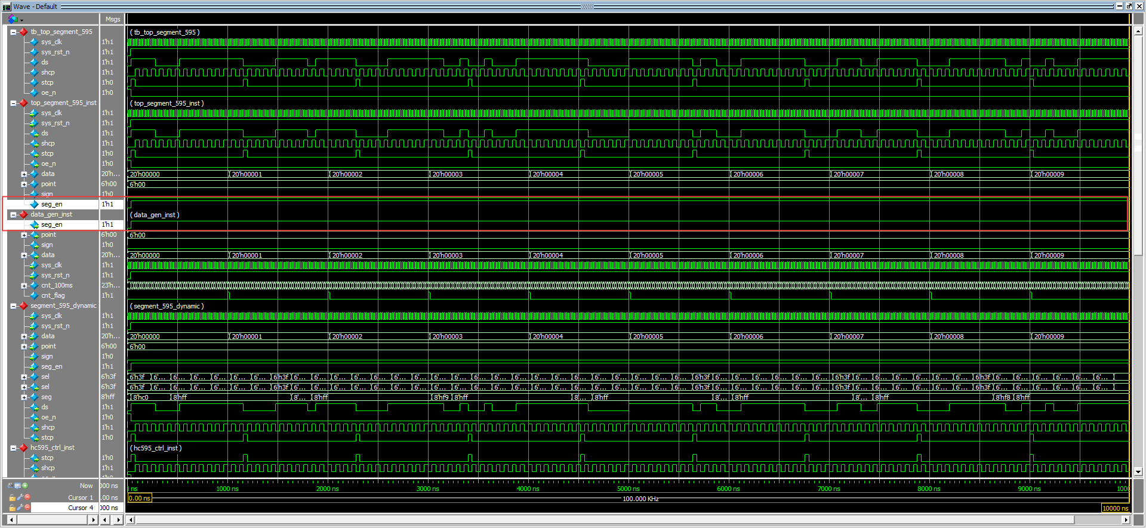Click the blue diamond icon of cnt_100ms
The width and height of the screenshot is (1146, 528).
pos(34,286)
